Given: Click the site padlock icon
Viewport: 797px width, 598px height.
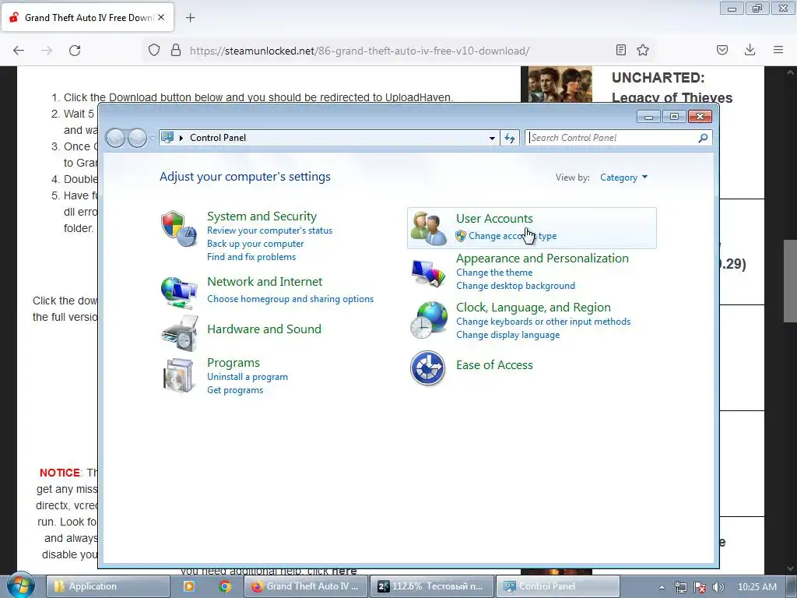Looking at the screenshot, I should click(x=176, y=50).
